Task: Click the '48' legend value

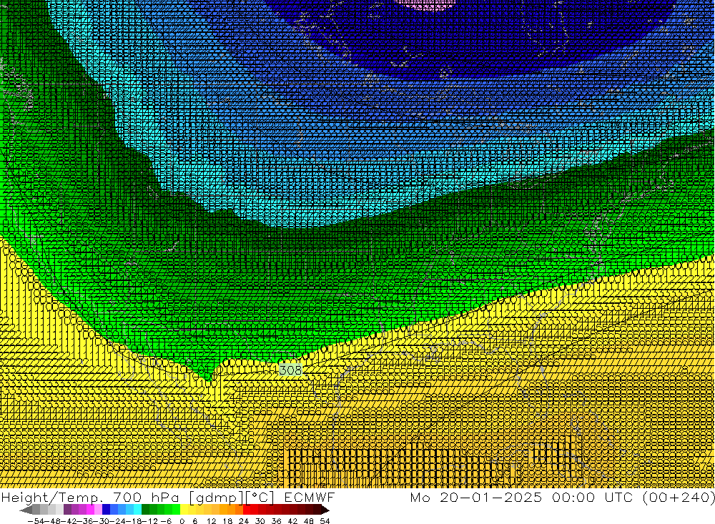Action: [x=309, y=521]
